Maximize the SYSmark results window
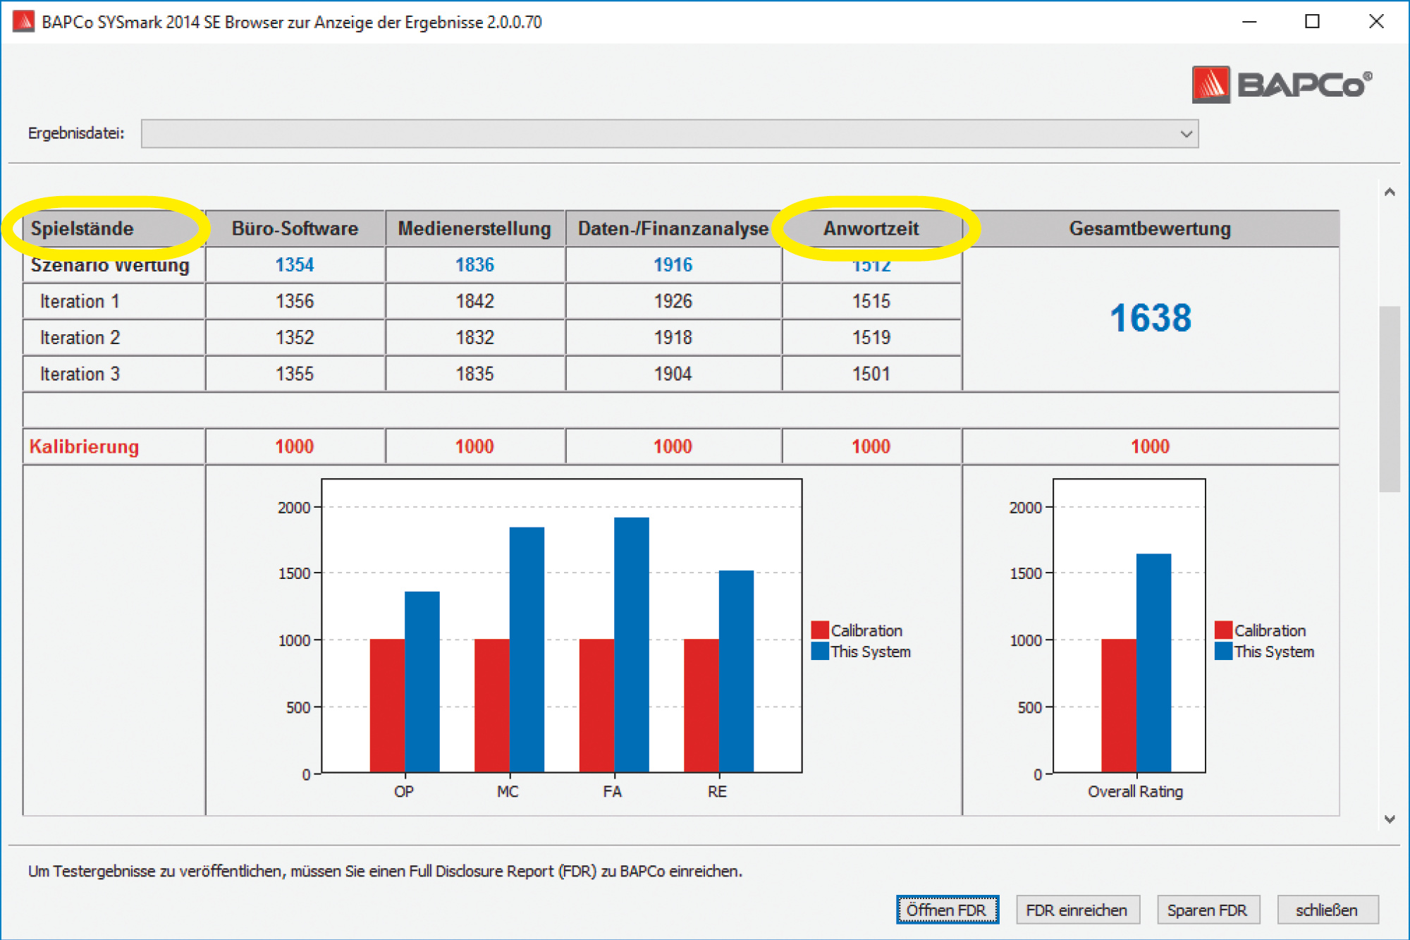 tap(1312, 21)
